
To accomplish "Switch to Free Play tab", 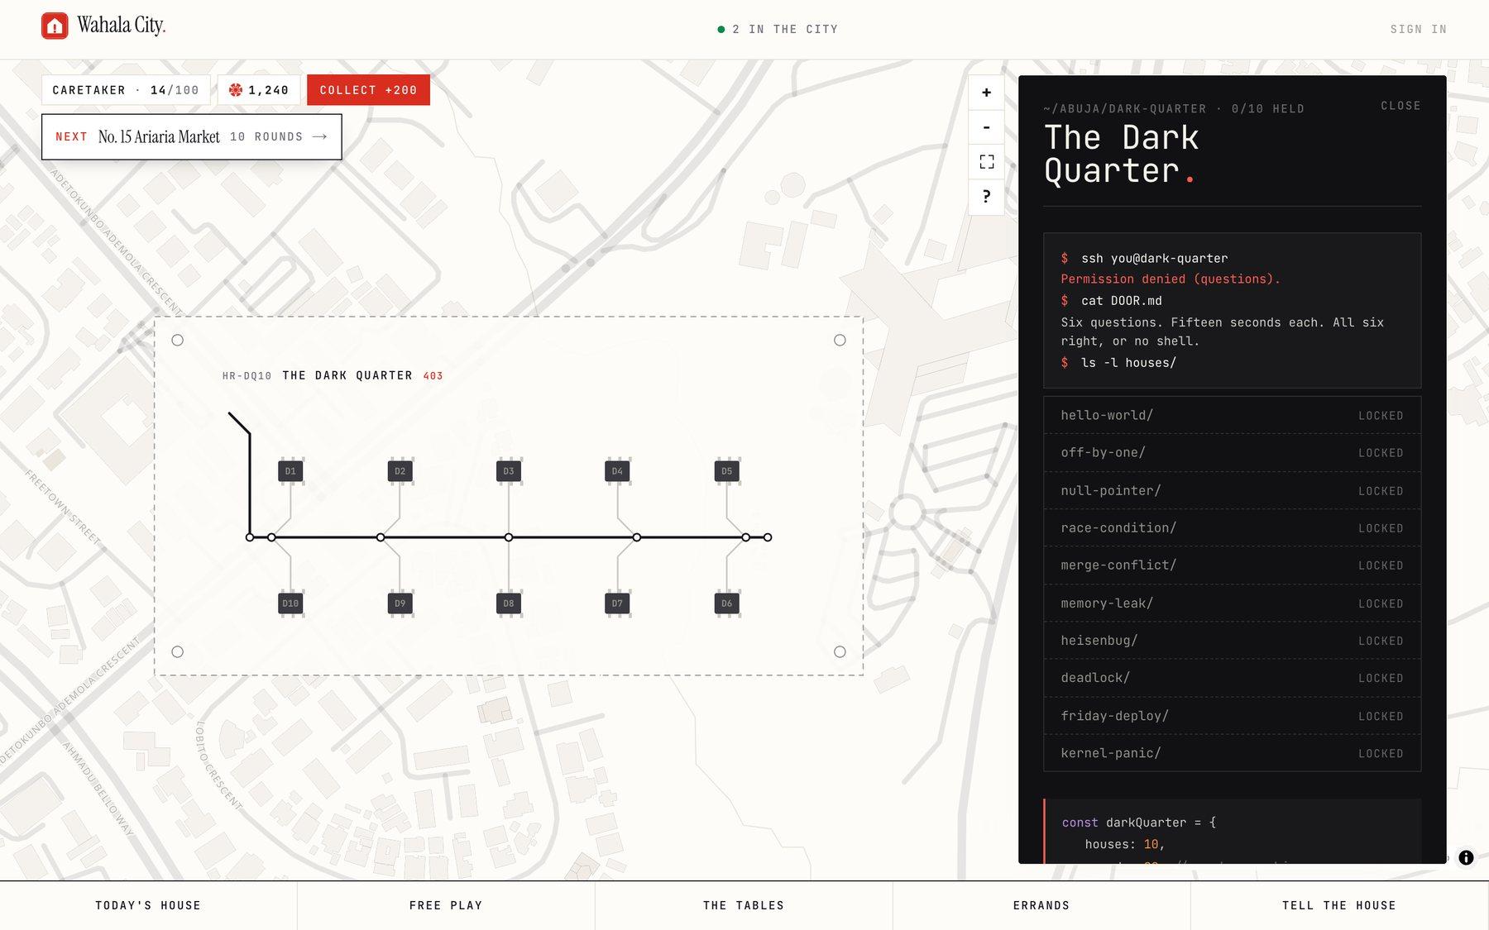I will click(446, 905).
